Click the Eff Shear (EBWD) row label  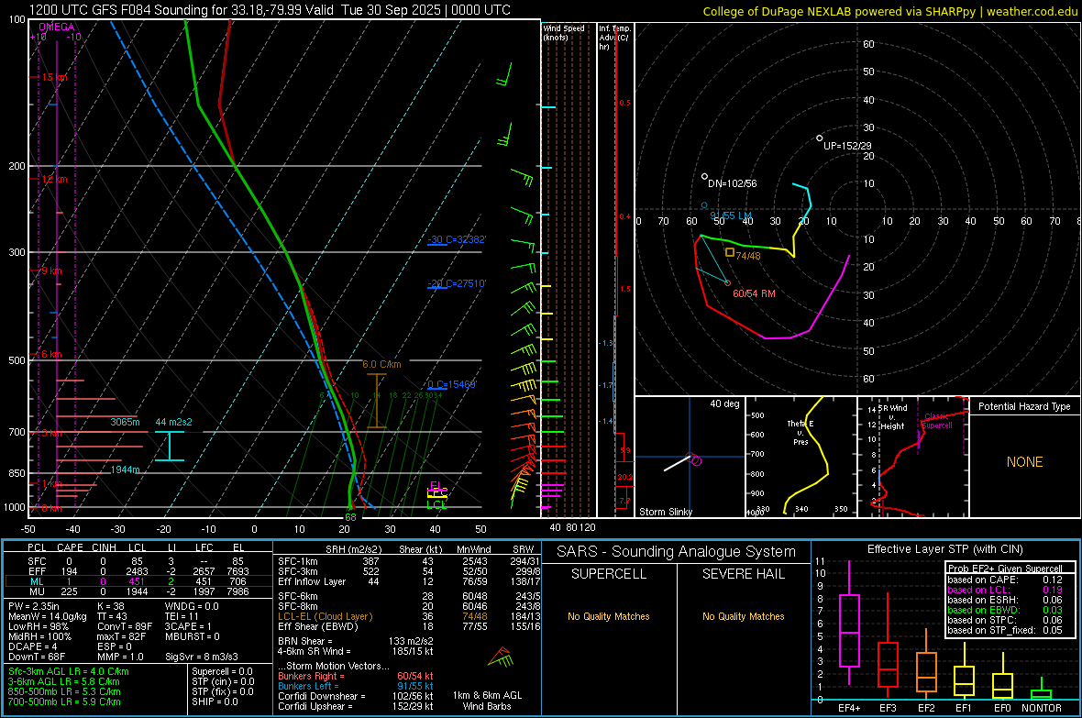[317, 627]
